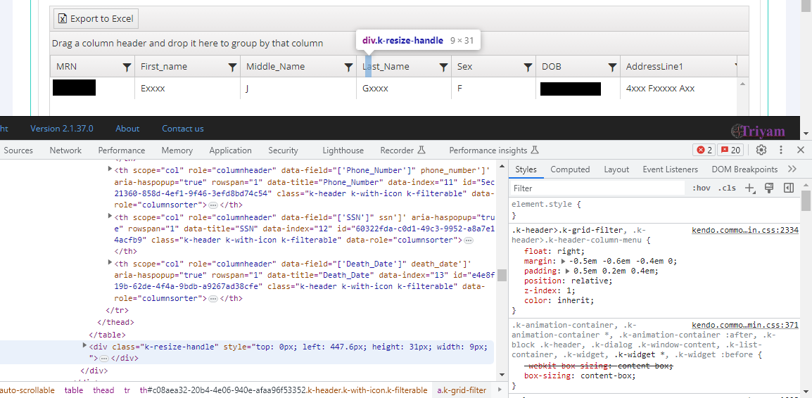Viewport: 812px width, 398px height.
Task: Click the Export to Excel button
Action: tap(96, 19)
